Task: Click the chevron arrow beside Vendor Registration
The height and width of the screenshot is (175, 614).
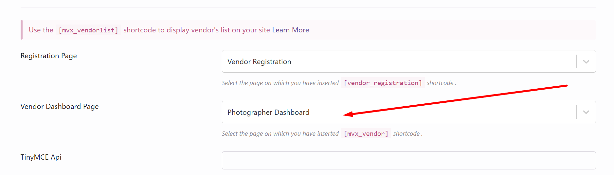Action: pos(586,61)
